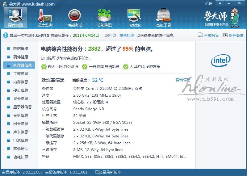Click the 52 ℃ temperature reading
247x176 pixels.
(x=98, y=80)
